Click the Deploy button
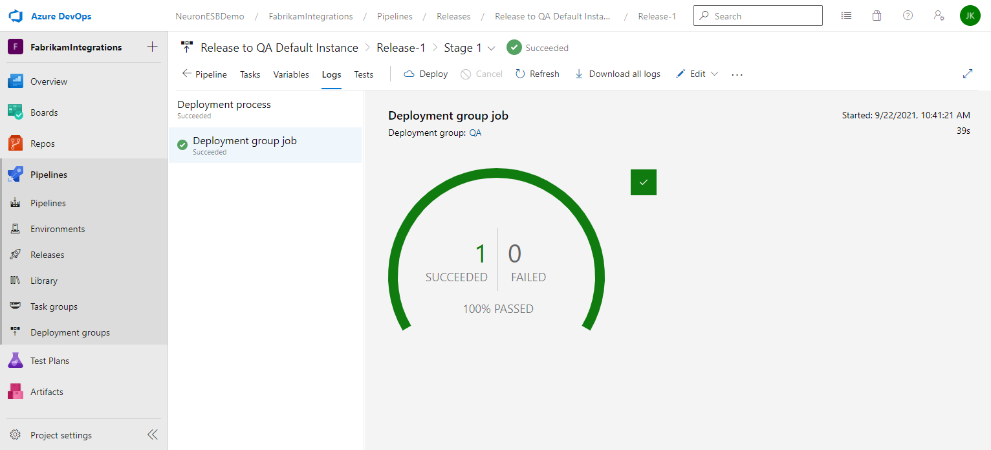 coord(426,74)
